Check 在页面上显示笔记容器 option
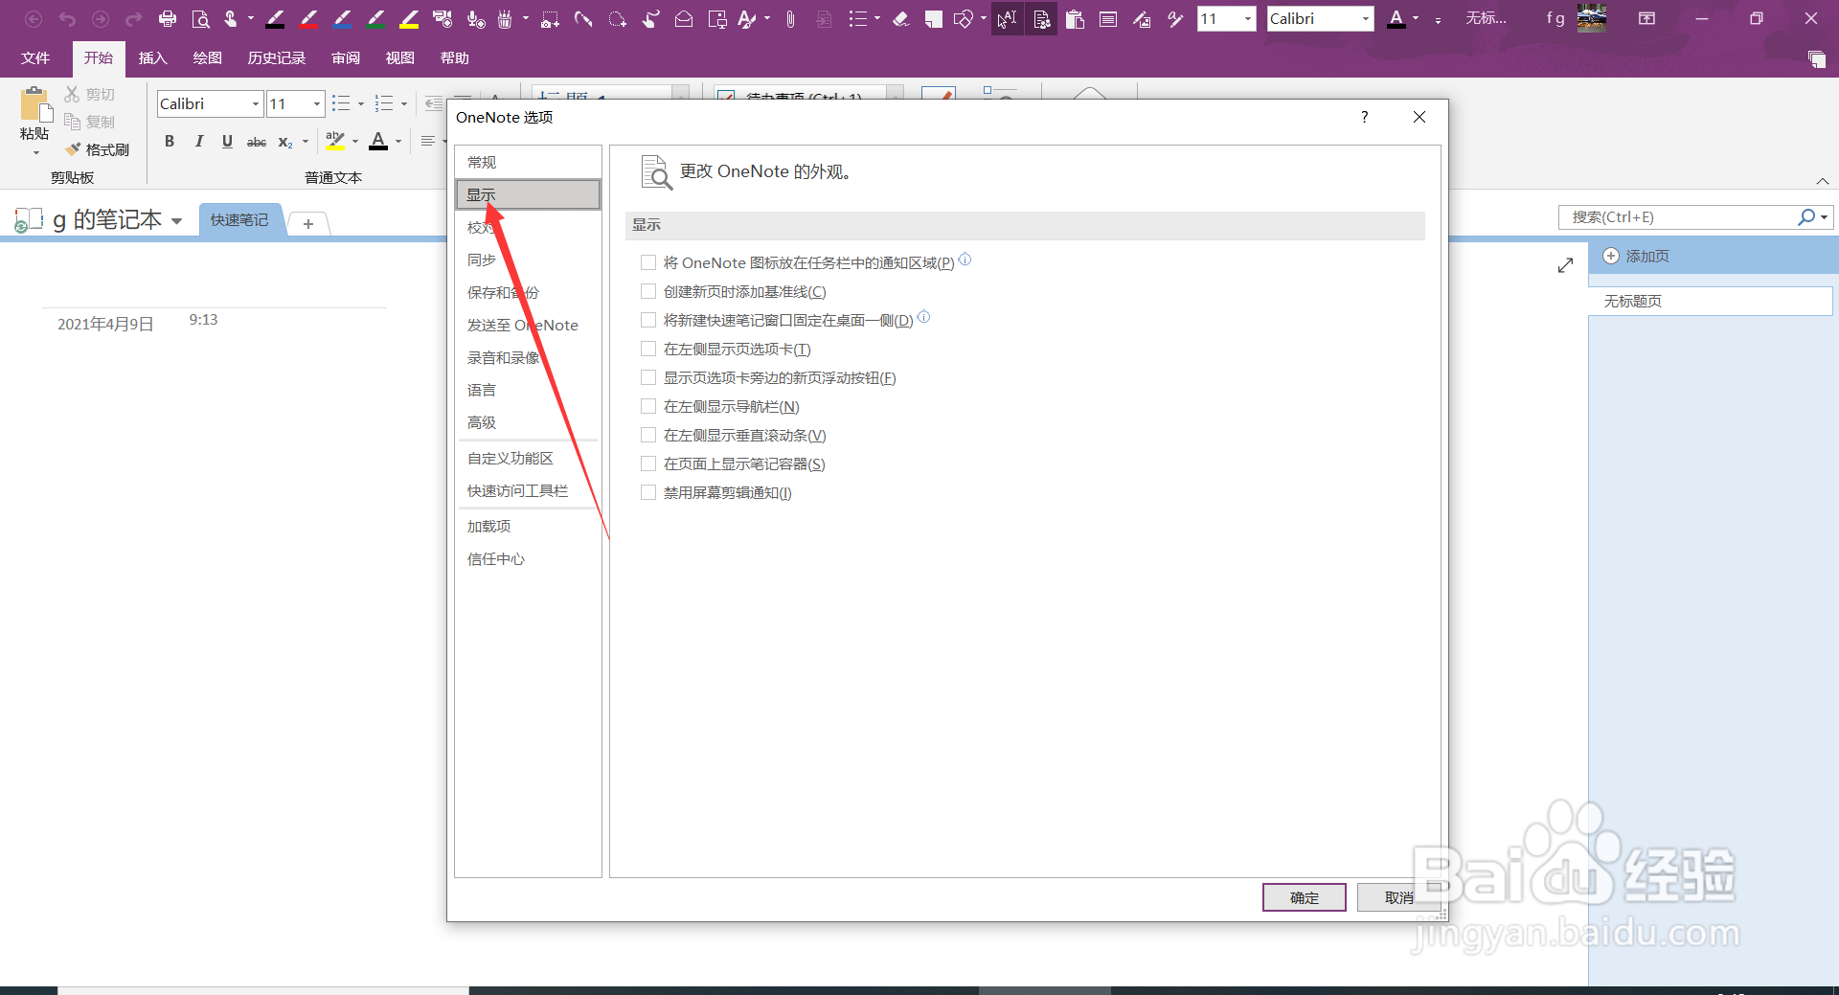Viewport: 1839px width, 995px height. pos(648,464)
